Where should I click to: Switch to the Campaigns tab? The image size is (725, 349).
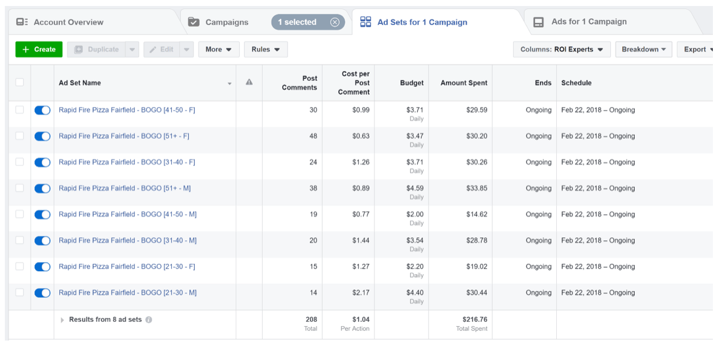pyautogui.click(x=226, y=22)
